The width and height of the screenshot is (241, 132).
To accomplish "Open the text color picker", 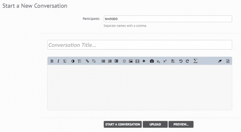I will [x=73, y=61].
